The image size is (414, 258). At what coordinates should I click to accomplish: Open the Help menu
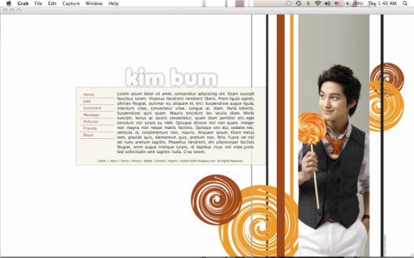point(113,4)
